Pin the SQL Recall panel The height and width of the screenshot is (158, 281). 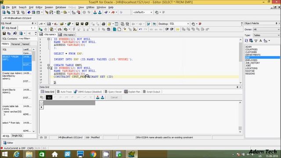coord(32,23)
